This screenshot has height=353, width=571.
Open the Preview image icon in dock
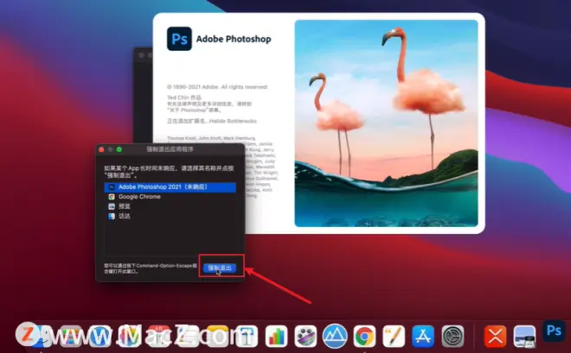(524, 337)
